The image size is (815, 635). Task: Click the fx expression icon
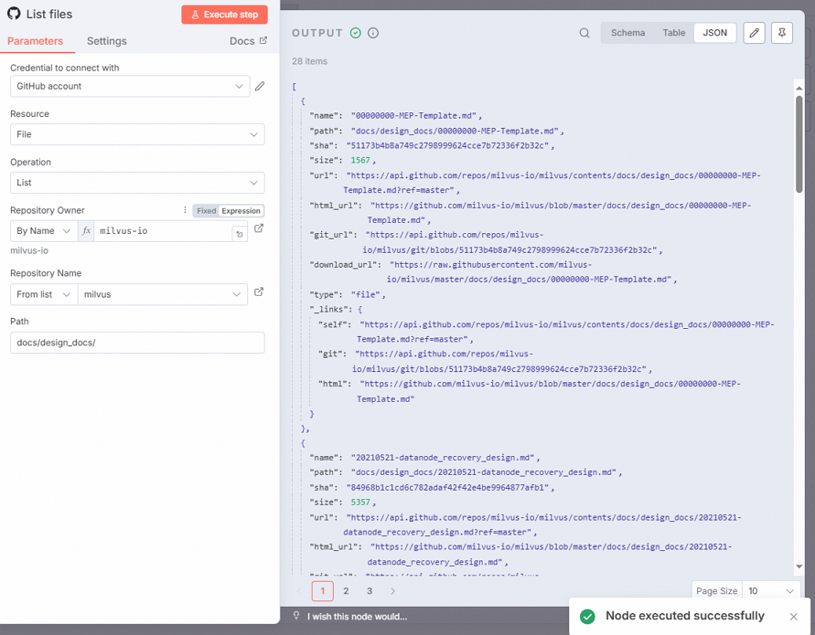[x=86, y=231]
